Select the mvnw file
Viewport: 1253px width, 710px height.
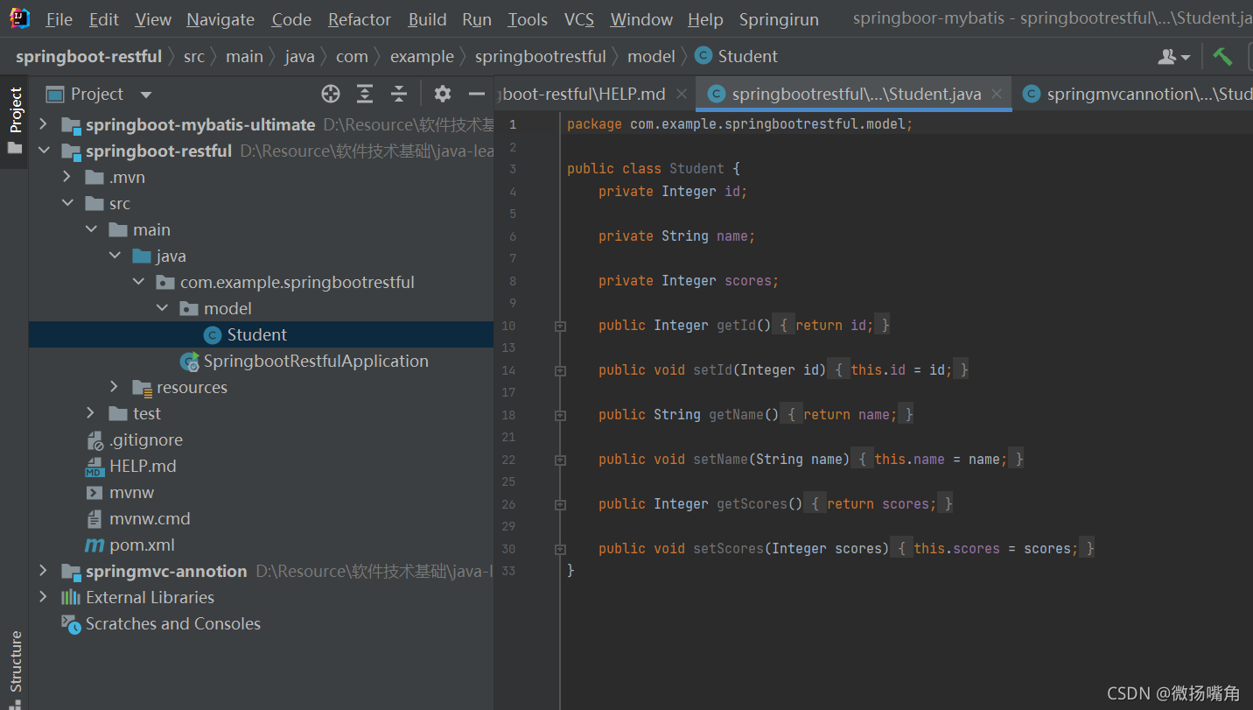131,492
